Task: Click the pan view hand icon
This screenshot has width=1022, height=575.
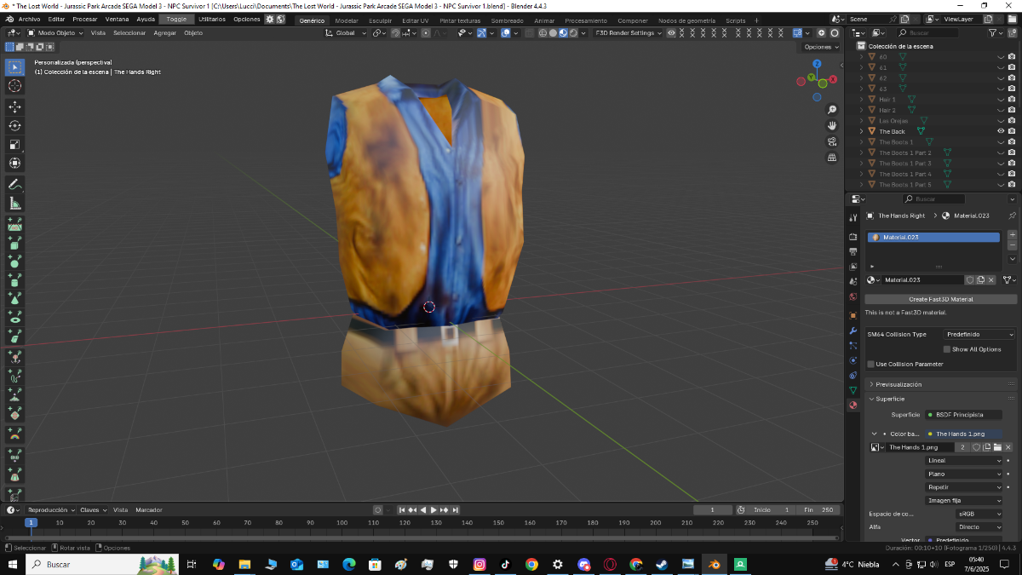Action: pyautogui.click(x=832, y=126)
